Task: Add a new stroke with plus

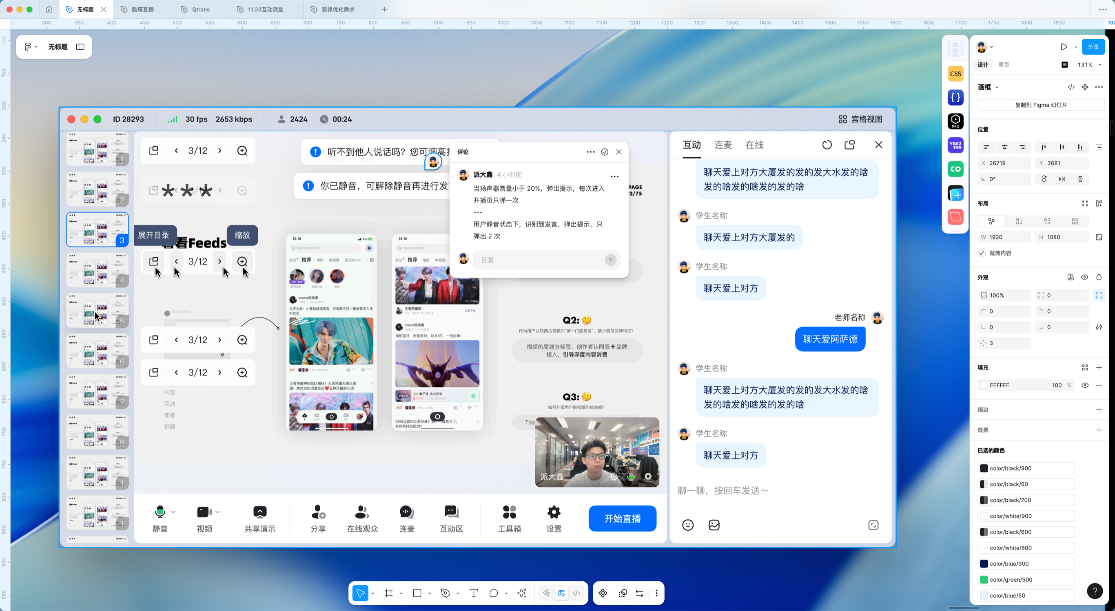Action: tap(1099, 410)
